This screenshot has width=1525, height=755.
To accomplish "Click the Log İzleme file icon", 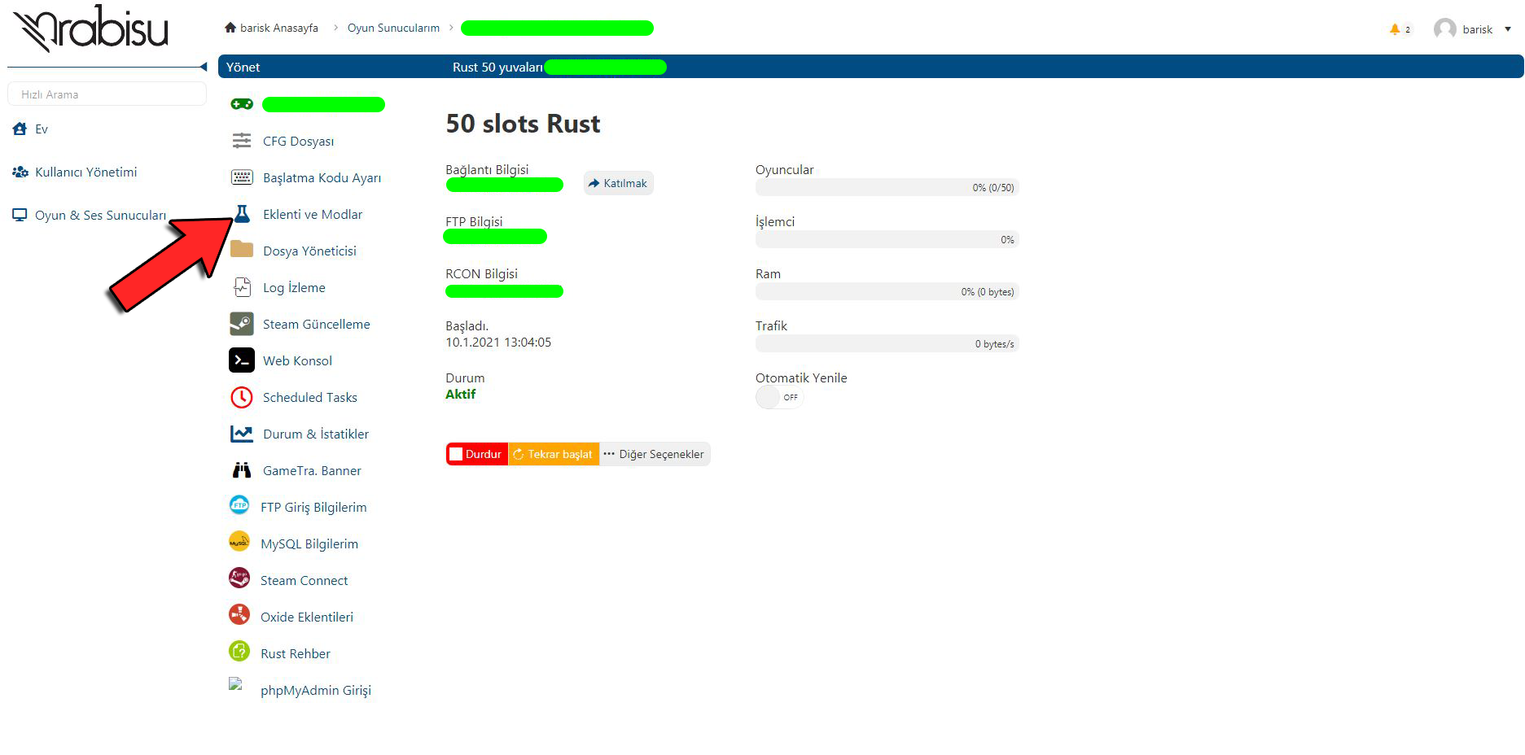I will point(242,286).
